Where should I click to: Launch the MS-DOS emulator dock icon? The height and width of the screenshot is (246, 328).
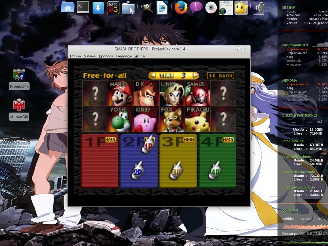click(x=113, y=8)
